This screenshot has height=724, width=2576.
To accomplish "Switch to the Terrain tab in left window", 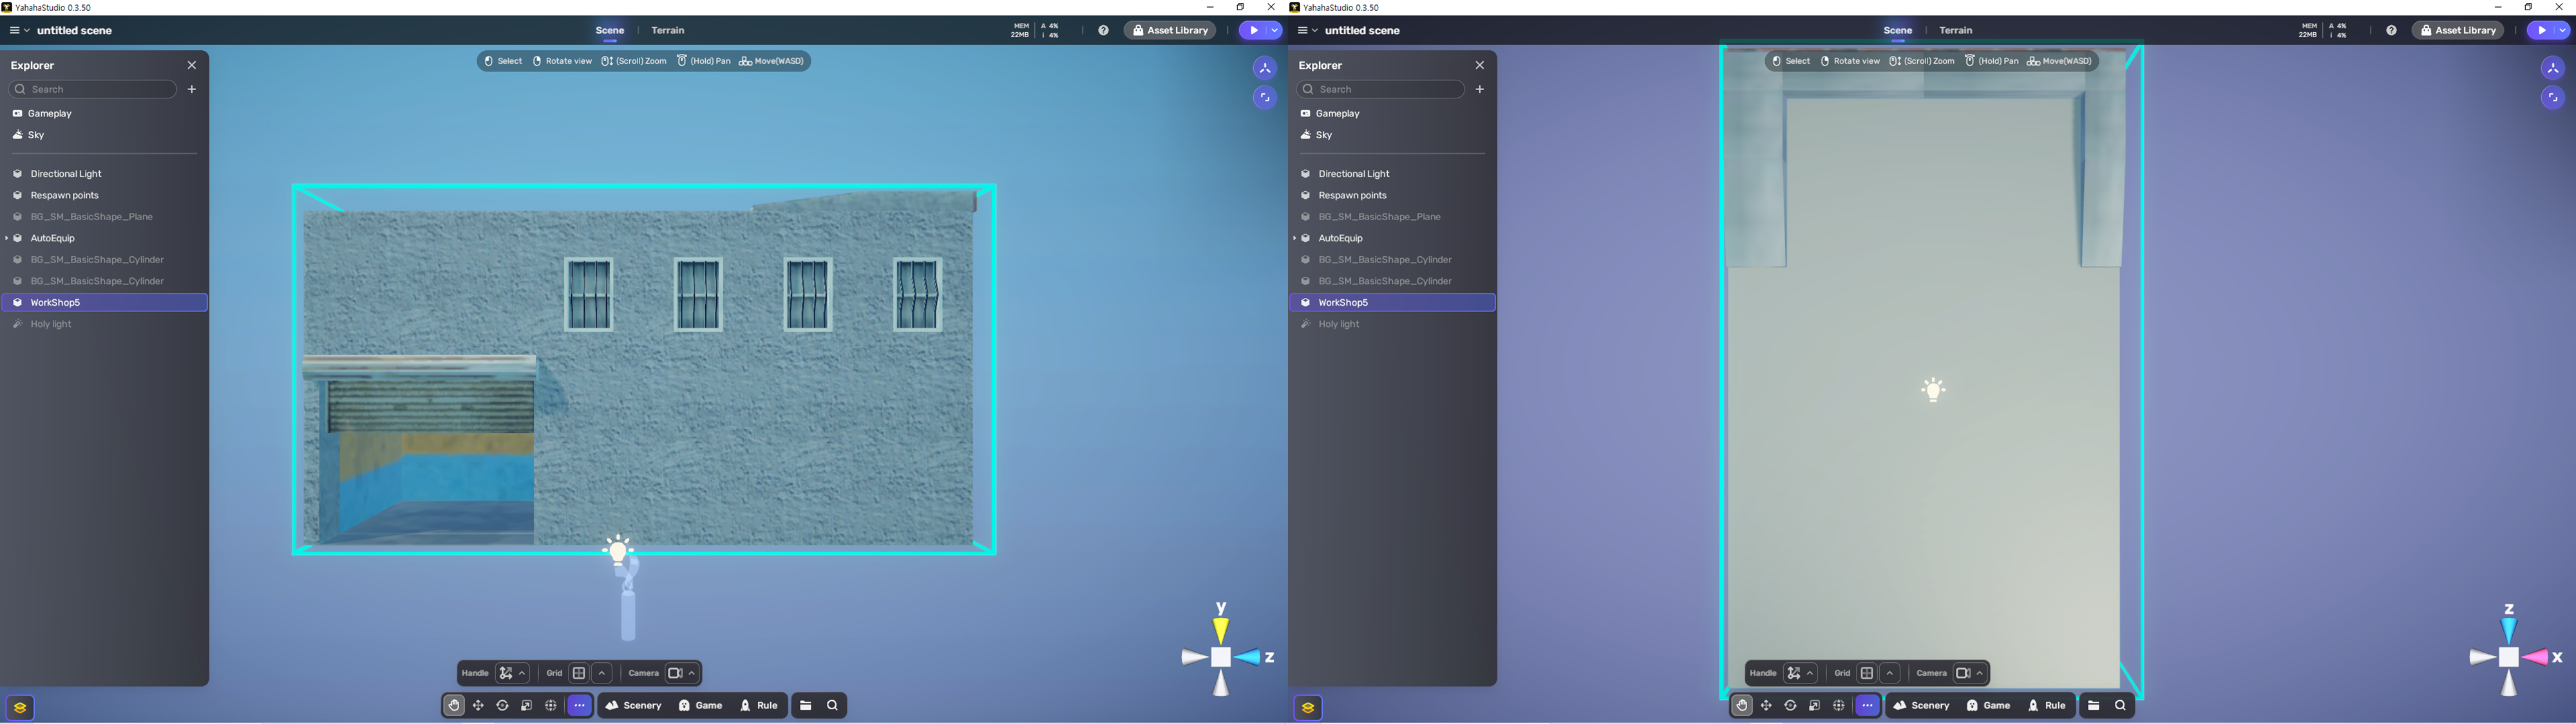I will [x=667, y=31].
